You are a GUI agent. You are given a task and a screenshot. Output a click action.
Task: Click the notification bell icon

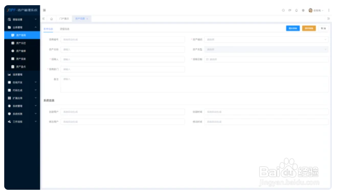pyautogui.click(x=297, y=10)
